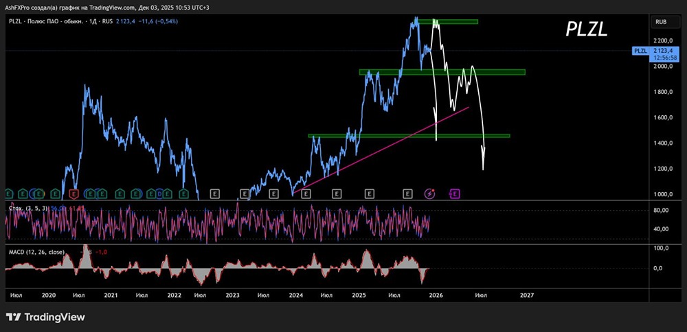Select the green zone near the 1400,0 level
This screenshot has height=332, width=687.
point(409,136)
